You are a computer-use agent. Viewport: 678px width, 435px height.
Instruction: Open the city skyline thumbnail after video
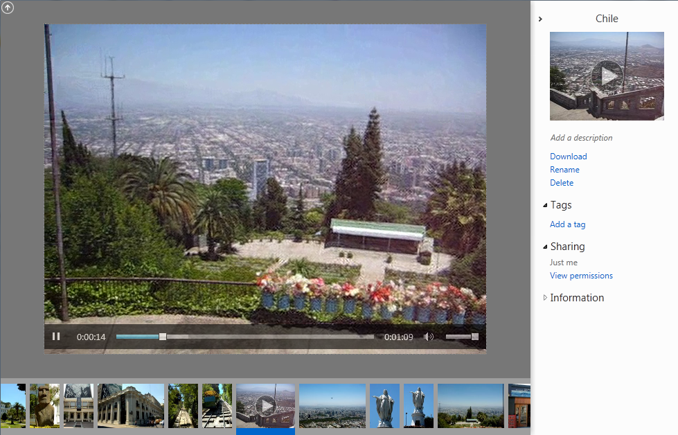pyautogui.click(x=332, y=406)
